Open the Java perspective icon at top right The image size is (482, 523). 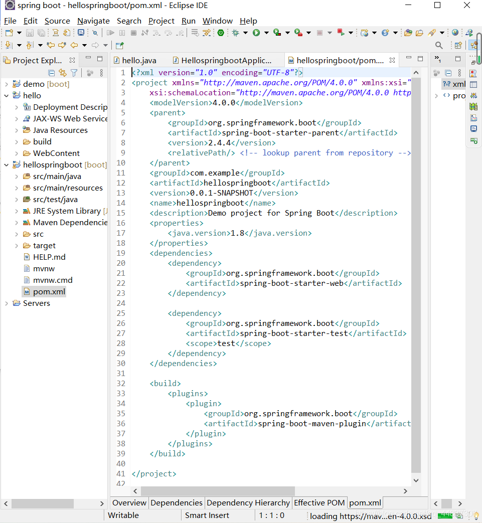click(474, 45)
